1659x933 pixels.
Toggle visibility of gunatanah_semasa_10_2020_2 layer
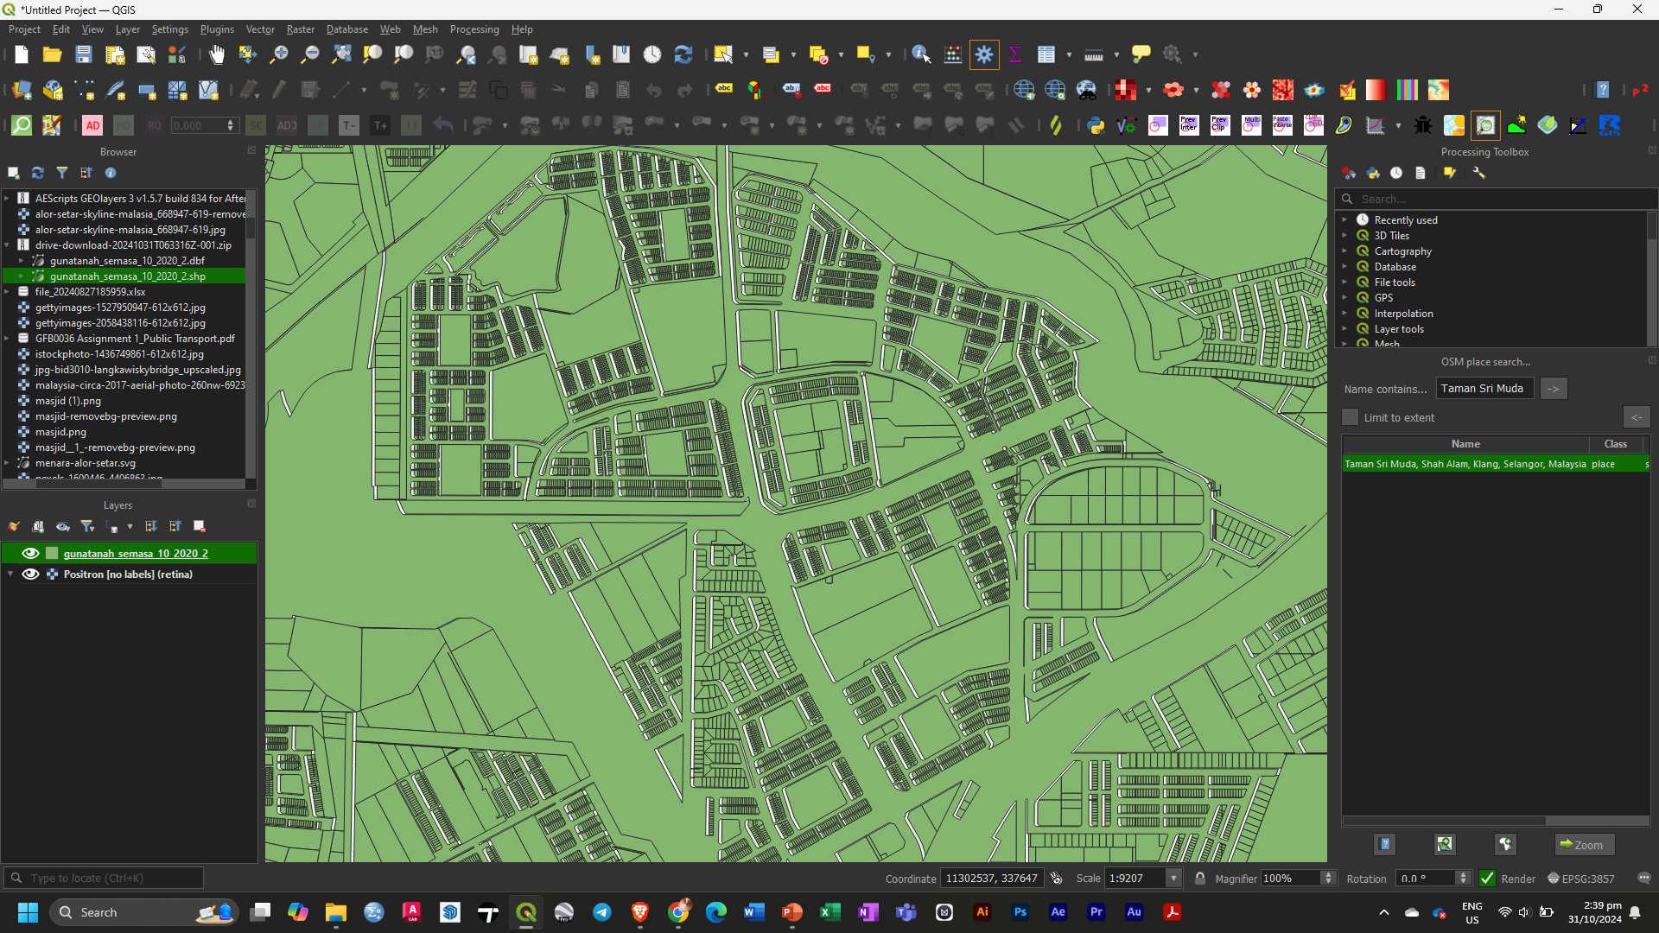[x=29, y=553]
